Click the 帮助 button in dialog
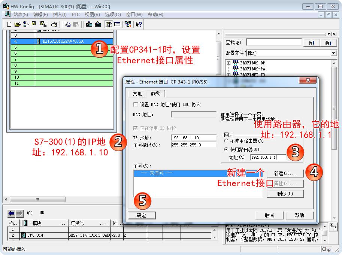The width and height of the screenshot is (342, 255). pos(299,215)
